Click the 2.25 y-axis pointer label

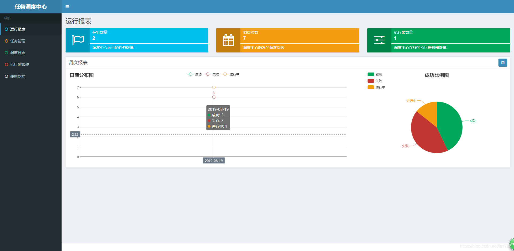tap(75, 134)
